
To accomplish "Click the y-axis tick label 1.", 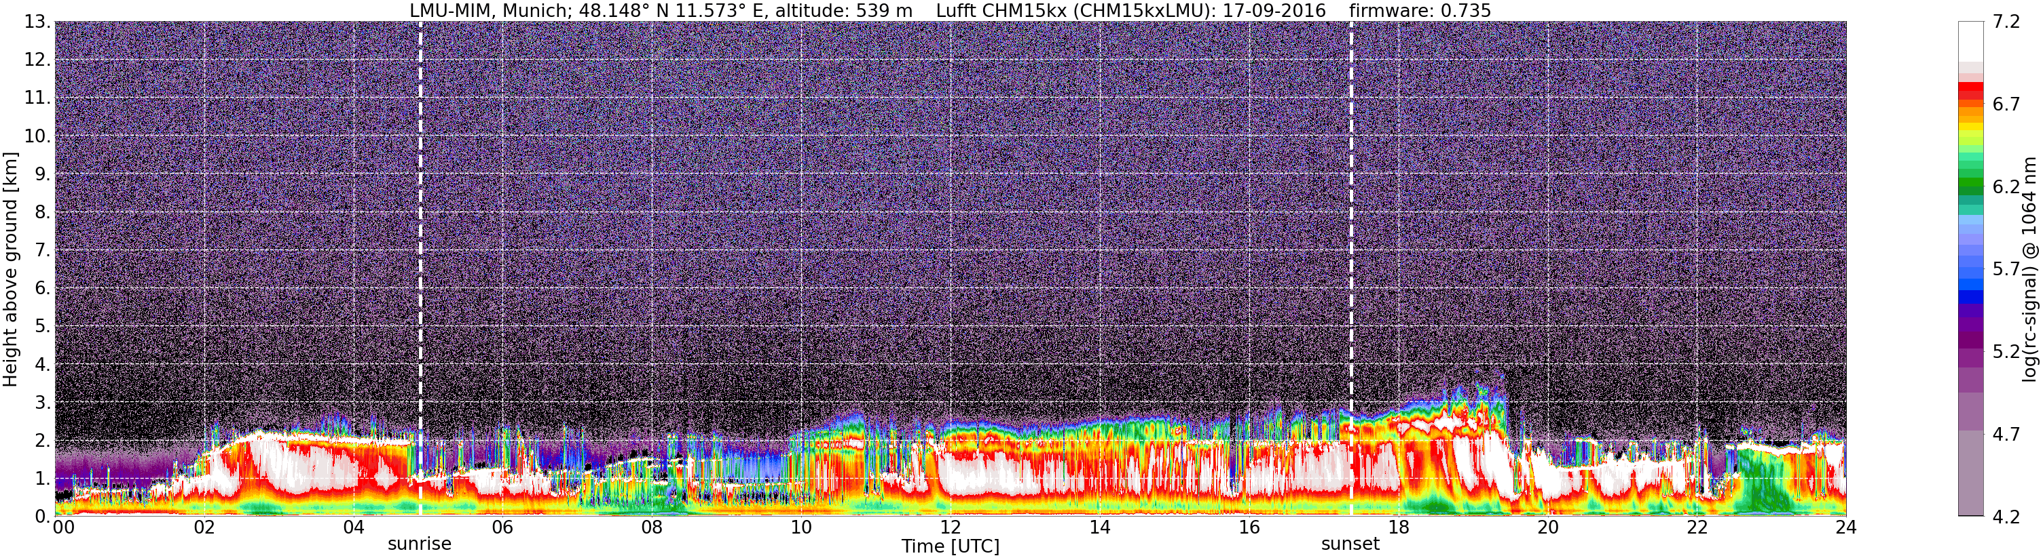I will (42, 477).
